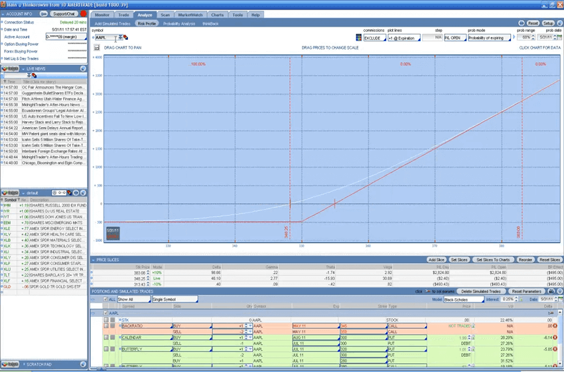The height and width of the screenshot is (372, 564).
Task: Toggle the BACKRATIO row checkbox
Action: tap(106, 325)
